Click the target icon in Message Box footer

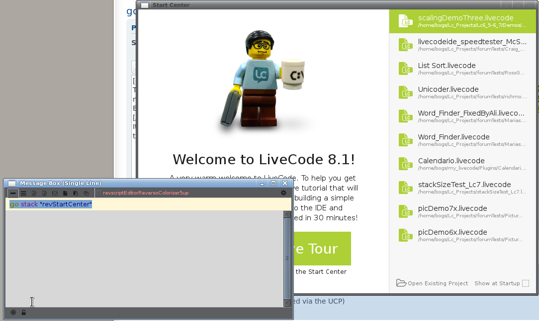tap(13, 313)
